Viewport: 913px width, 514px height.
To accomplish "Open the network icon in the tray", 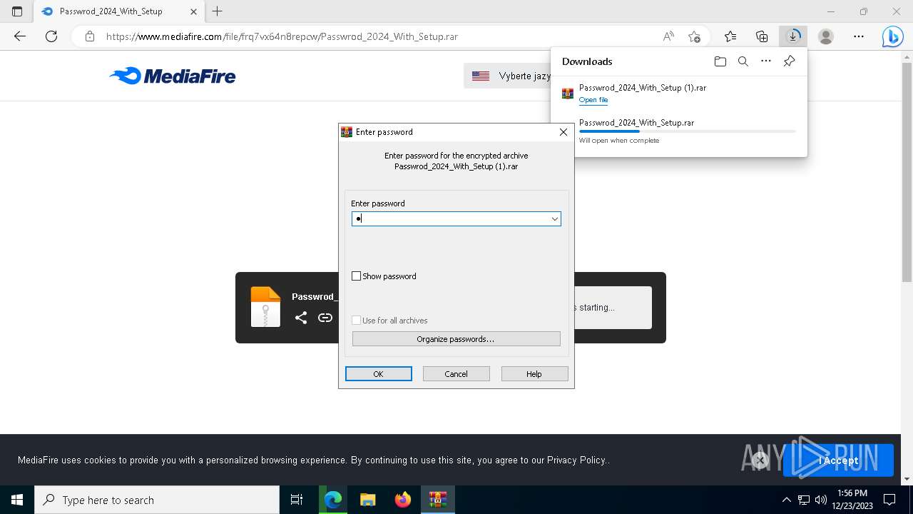I will tap(804, 500).
